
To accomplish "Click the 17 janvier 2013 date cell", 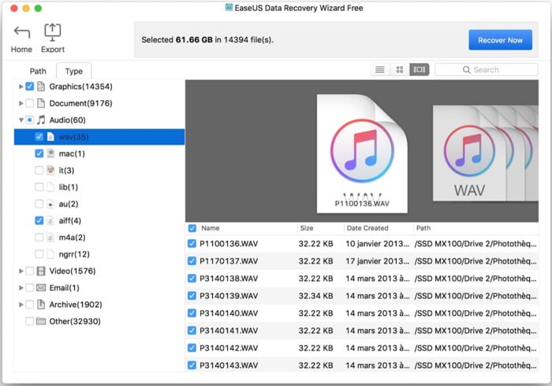I will click(378, 261).
